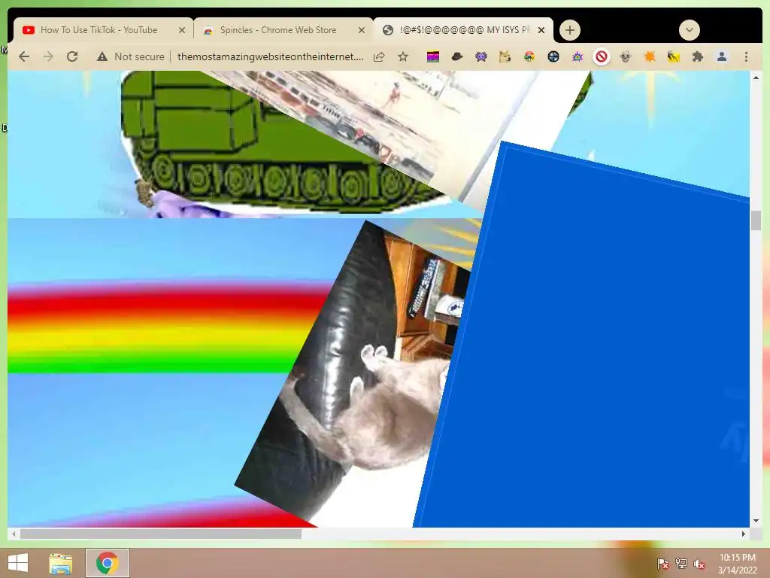Open the orange splat extension
Viewport: 770px width, 578px height.
coord(650,57)
